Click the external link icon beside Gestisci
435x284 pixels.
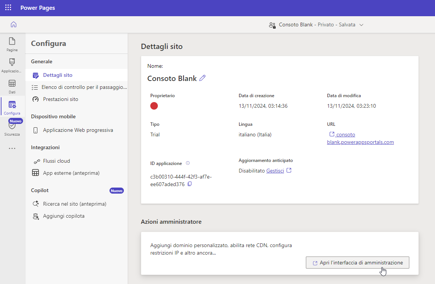coord(289,170)
